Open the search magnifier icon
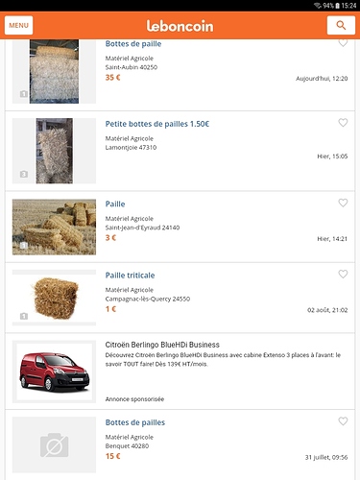The width and height of the screenshot is (360, 480). click(341, 25)
